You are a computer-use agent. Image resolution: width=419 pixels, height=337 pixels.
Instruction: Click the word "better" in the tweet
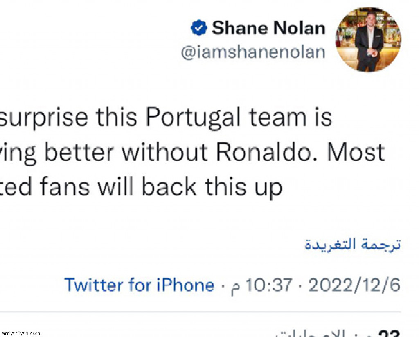pyautogui.click(x=80, y=153)
